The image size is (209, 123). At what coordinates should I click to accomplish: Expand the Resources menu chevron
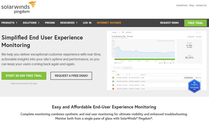(x=77, y=23)
